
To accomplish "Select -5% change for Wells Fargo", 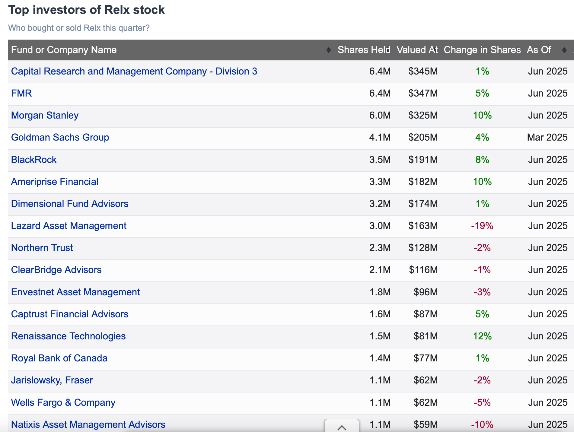I will 482,402.
